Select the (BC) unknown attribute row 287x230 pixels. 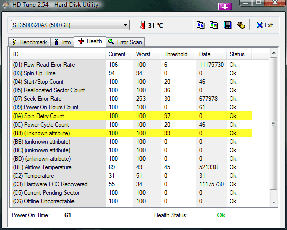click(132, 150)
